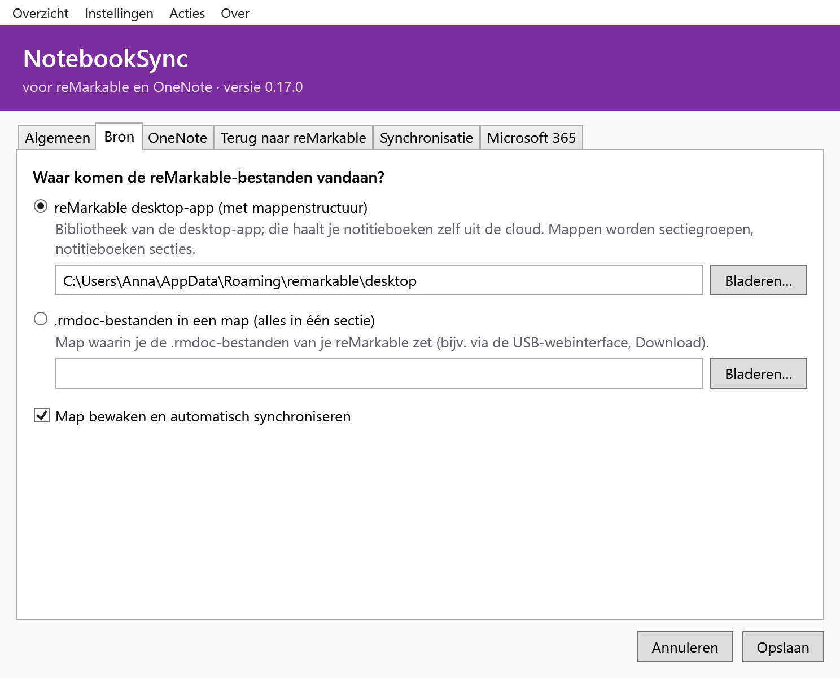Image resolution: width=840 pixels, height=678 pixels.
Task: Click the 'versie 0.17.0' subtitle text
Action: 263,87
